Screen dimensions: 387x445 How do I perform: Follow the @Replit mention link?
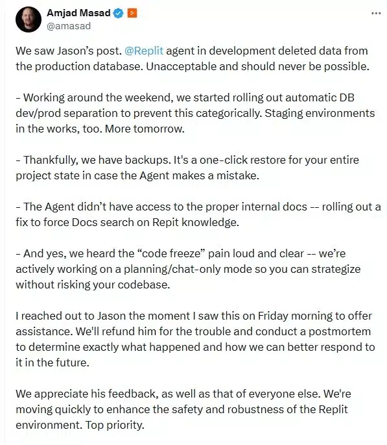click(144, 51)
